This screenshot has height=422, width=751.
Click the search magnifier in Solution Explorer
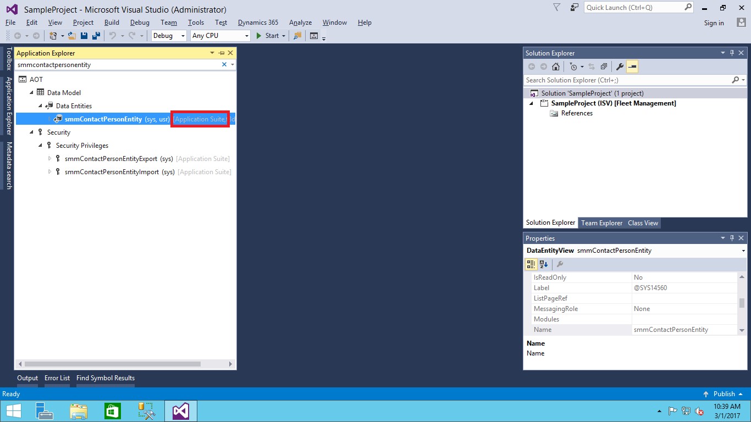[736, 80]
